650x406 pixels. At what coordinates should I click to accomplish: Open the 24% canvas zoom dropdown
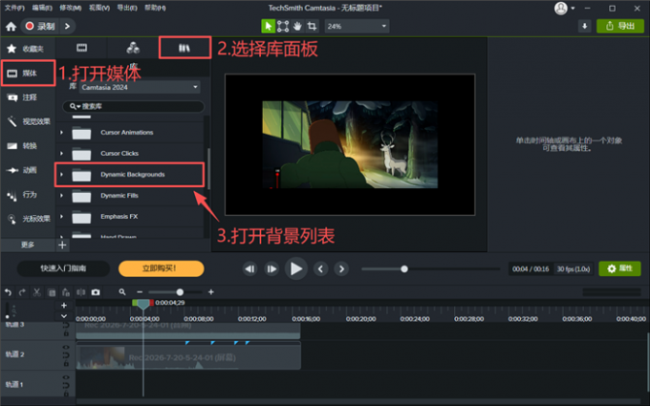coord(357,26)
